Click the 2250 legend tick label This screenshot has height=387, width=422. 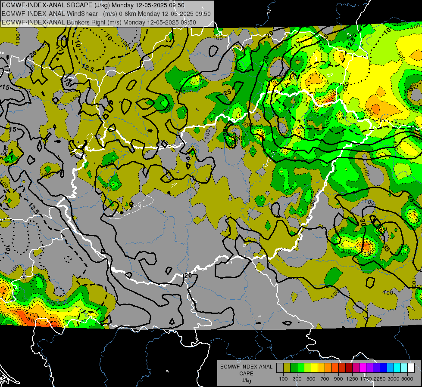tap(380, 379)
